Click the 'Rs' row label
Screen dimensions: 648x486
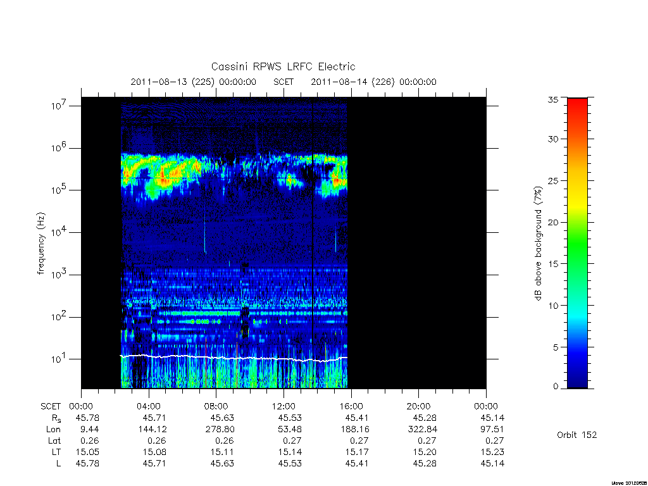point(56,418)
